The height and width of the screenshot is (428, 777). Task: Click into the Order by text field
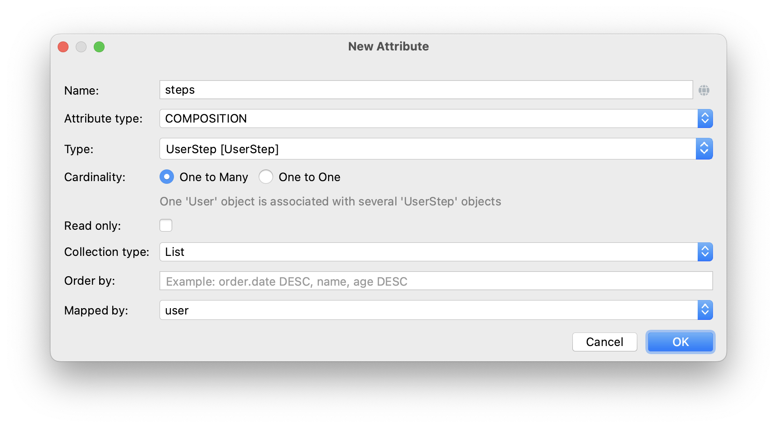[435, 281]
